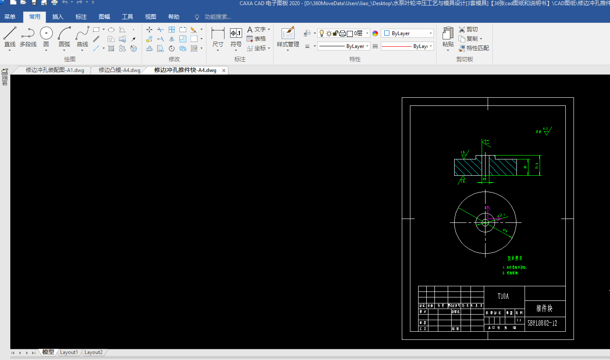Click the save icon in quick access bar
Viewport: 610px width, 360px height.
click(33, 3)
